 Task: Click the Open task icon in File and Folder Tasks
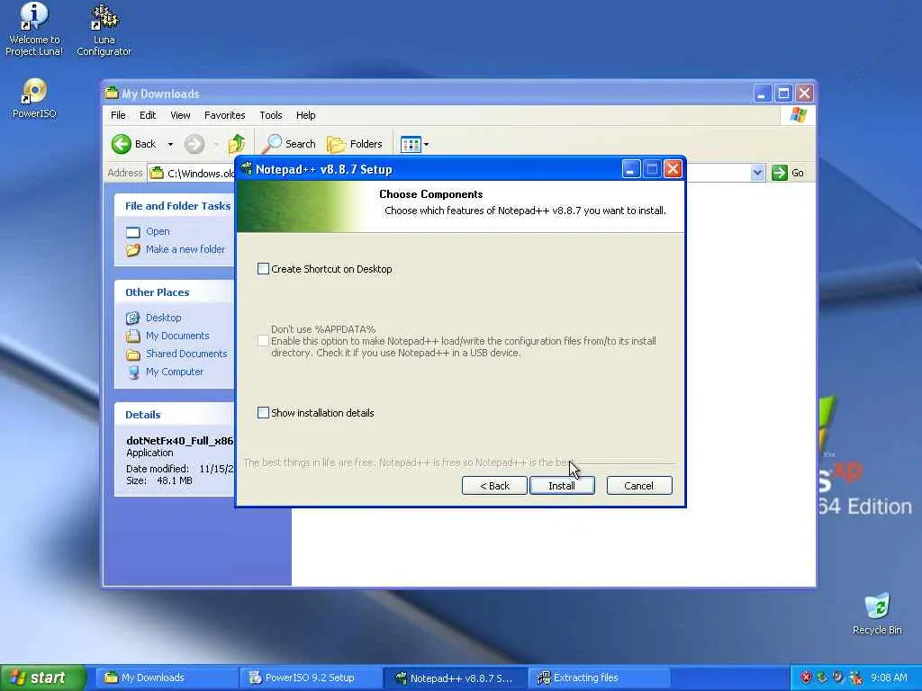coord(133,232)
